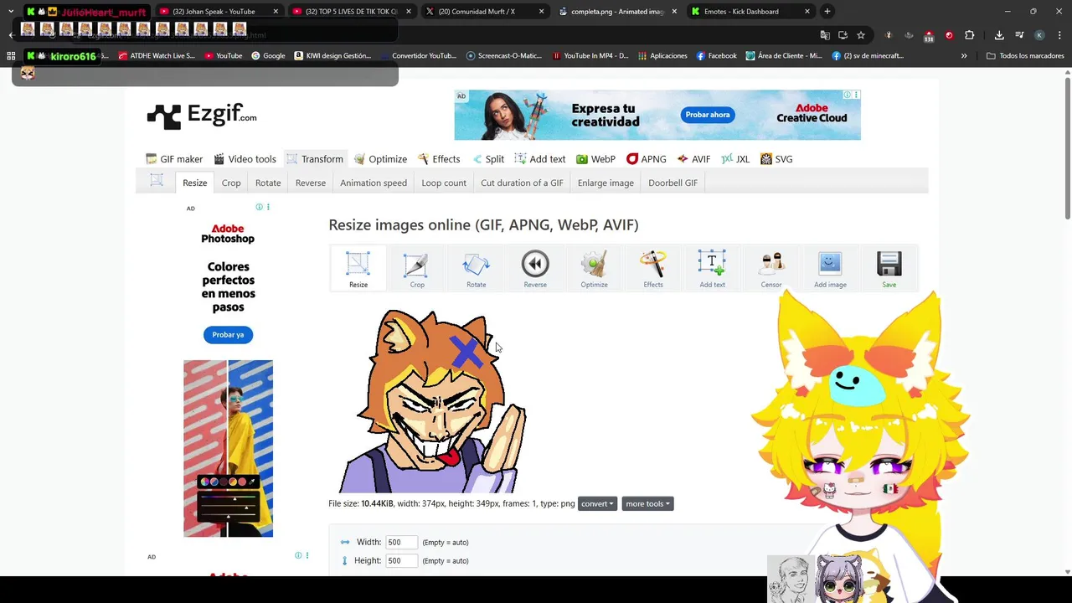Screen dimensions: 1072x603
Task: Open the K profile avatar
Action: tap(1039, 35)
